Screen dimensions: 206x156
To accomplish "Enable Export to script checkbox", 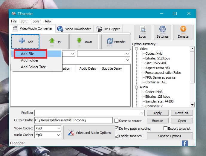I will 165,128.
